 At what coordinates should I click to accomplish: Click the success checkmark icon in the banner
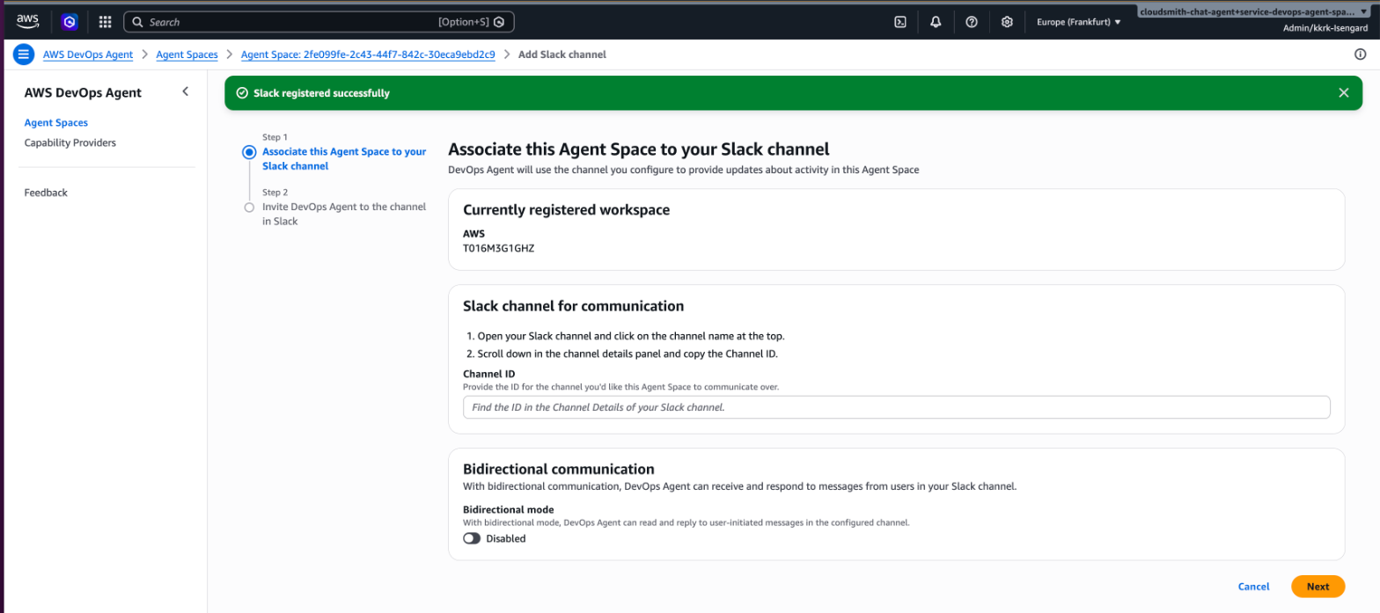[x=242, y=93]
